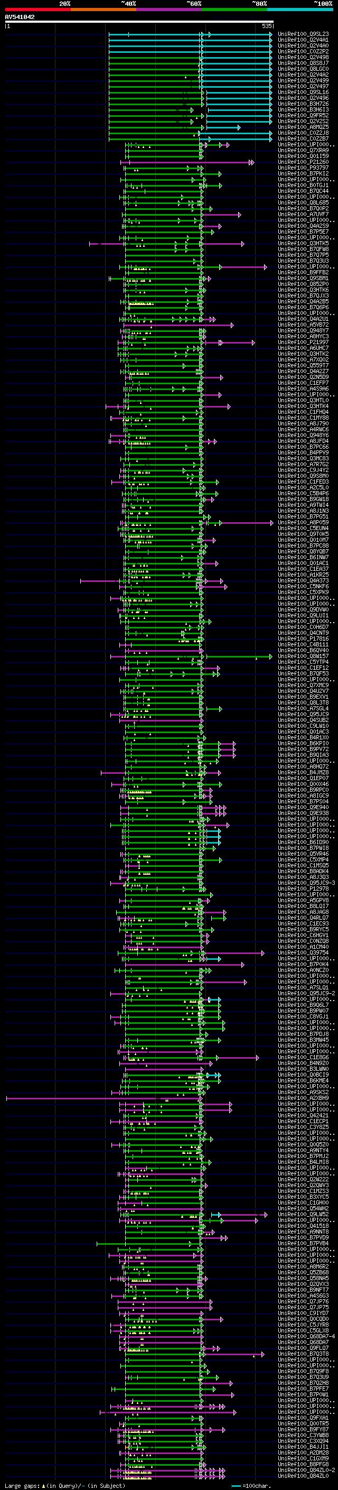Click the UniRef100_C9J4Y2 hit label

[303, 470]
